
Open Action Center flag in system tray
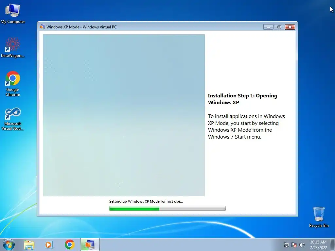[294, 245]
